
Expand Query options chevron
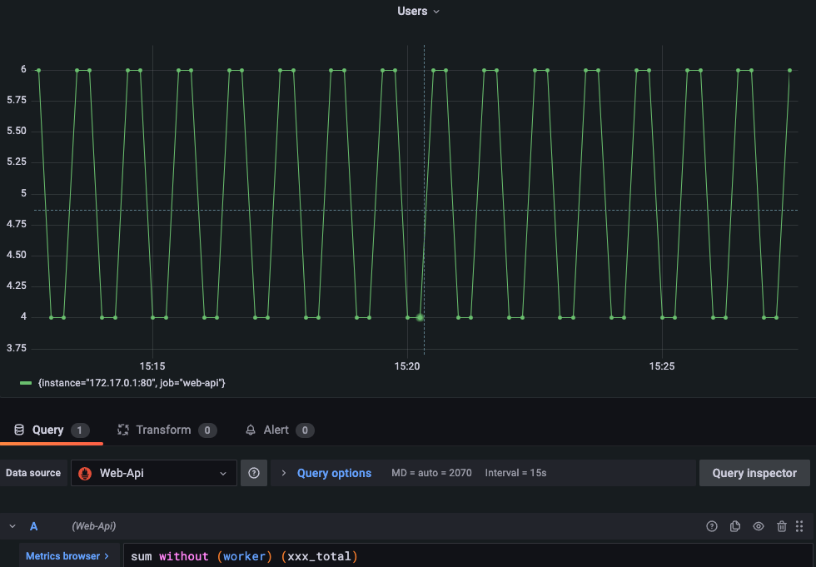click(284, 473)
